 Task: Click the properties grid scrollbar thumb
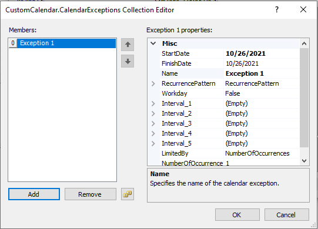pos(304,97)
